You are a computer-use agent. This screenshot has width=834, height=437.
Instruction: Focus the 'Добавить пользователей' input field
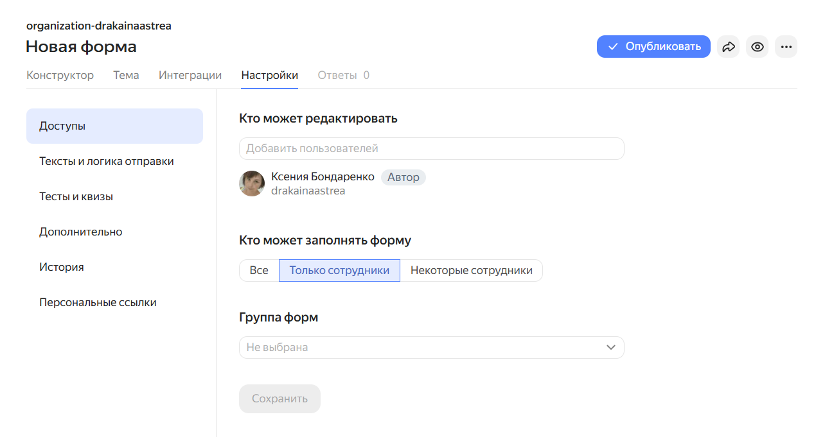(430, 148)
